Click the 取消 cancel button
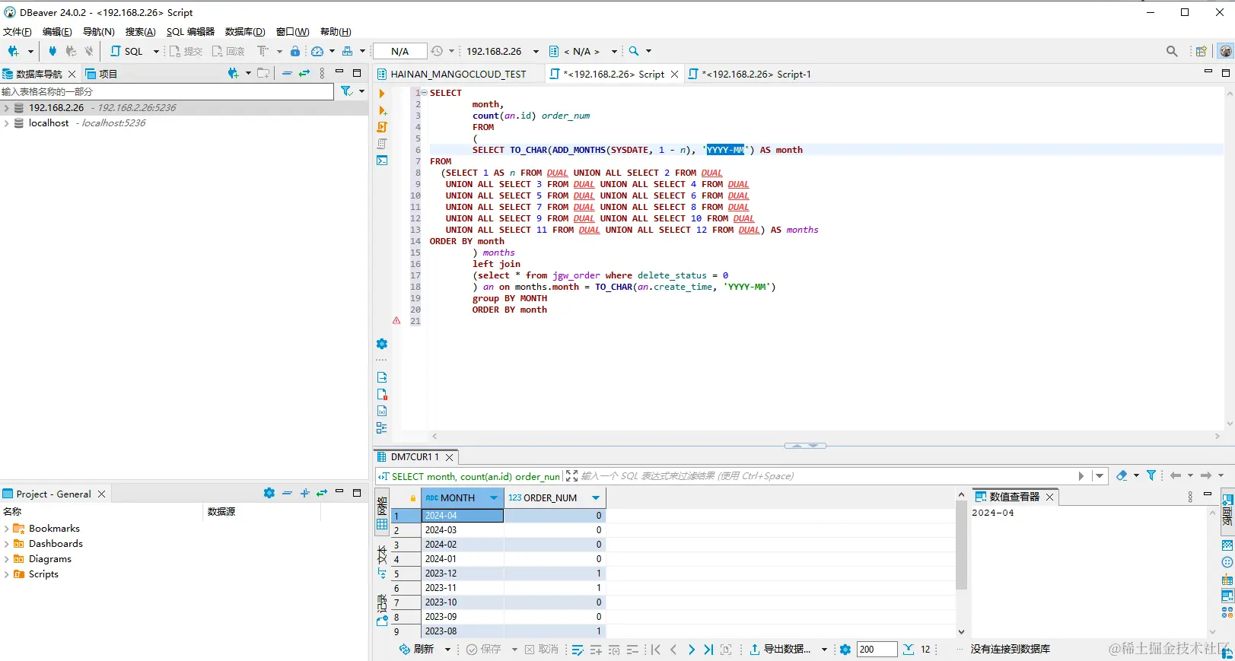Screen dimensions: 1235x661 (541, 649)
